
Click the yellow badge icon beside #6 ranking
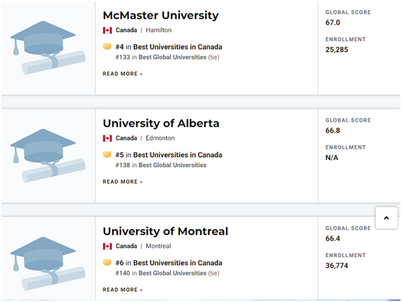[x=107, y=262]
